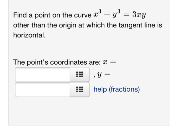Open equation editor for the y answer
Image resolution: width=182 pixels, height=130 pixels.
(x=80, y=90)
